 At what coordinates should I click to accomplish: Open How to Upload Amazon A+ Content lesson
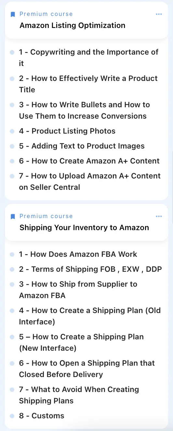click(x=90, y=182)
